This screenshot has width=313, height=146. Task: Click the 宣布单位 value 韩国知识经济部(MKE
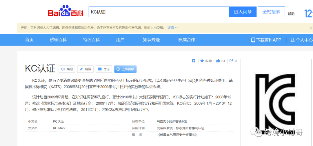coord(172,121)
